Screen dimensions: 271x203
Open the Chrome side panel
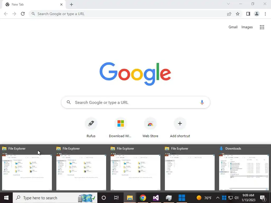tap(248, 14)
